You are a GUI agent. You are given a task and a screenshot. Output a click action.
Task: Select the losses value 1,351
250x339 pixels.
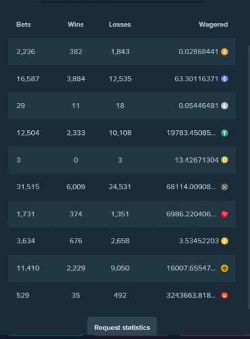point(120,214)
